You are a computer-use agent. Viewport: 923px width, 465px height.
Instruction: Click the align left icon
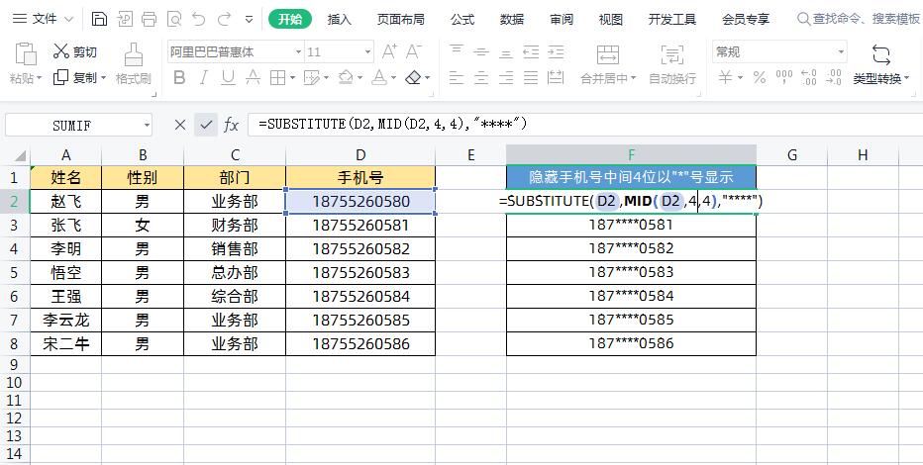(x=457, y=77)
